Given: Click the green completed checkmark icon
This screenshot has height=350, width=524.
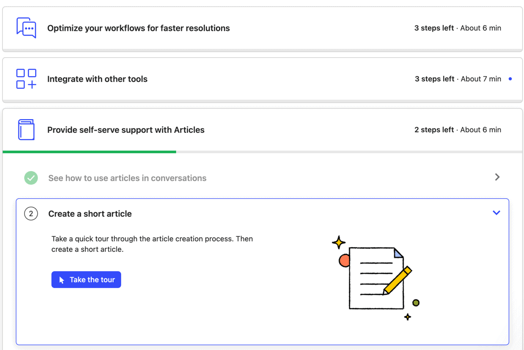Looking at the screenshot, I should tap(31, 178).
